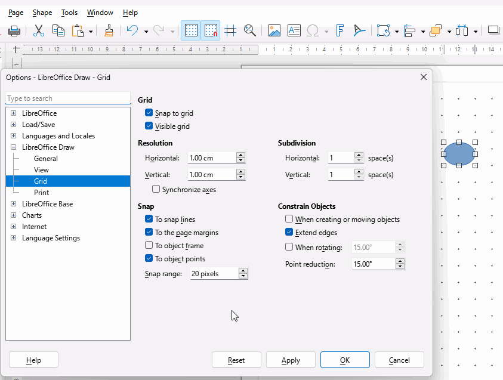Open the Window menu

click(100, 13)
